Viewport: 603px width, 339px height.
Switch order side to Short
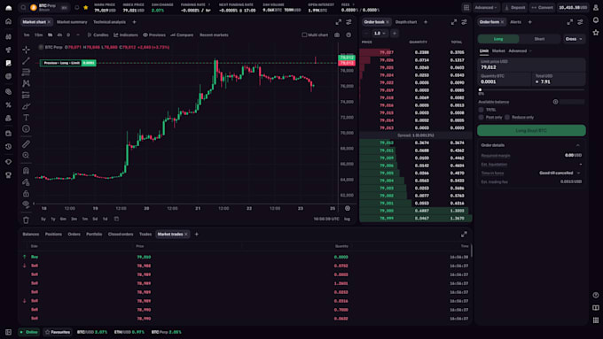point(539,39)
